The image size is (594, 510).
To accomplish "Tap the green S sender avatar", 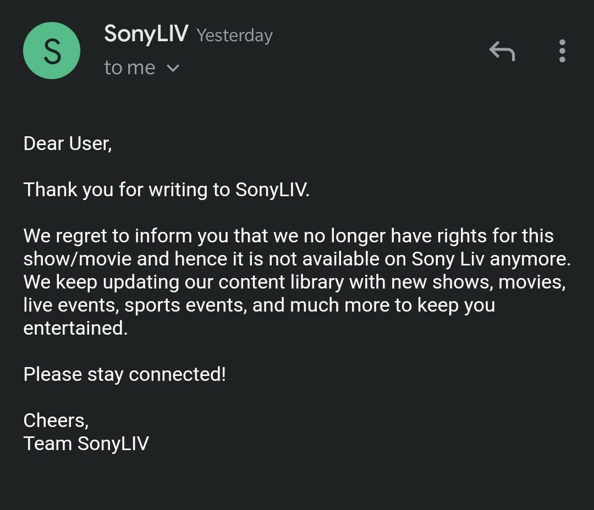I will pyautogui.click(x=52, y=51).
